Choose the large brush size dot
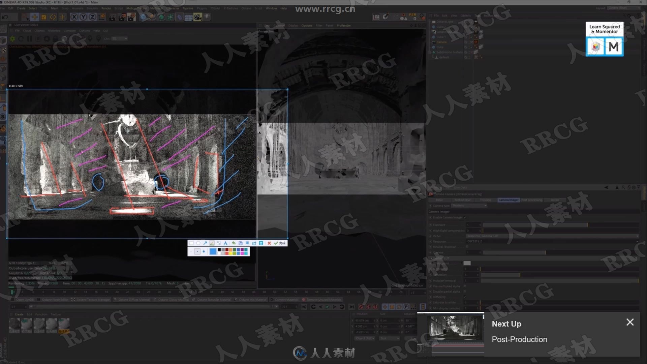 [x=204, y=251]
